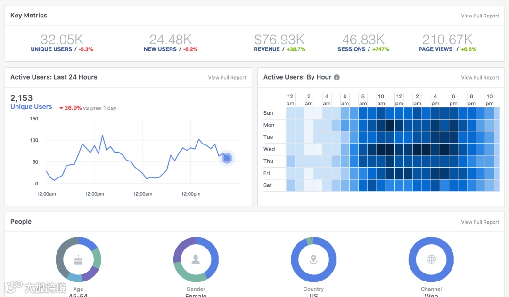Click the heatmap cell for Mon at 6 pm
This screenshot has height=297, width=509.
point(453,125)
